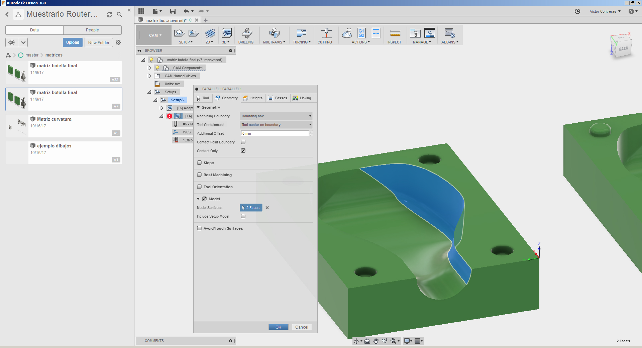Click the New Folder button

[x=99, y=42]
